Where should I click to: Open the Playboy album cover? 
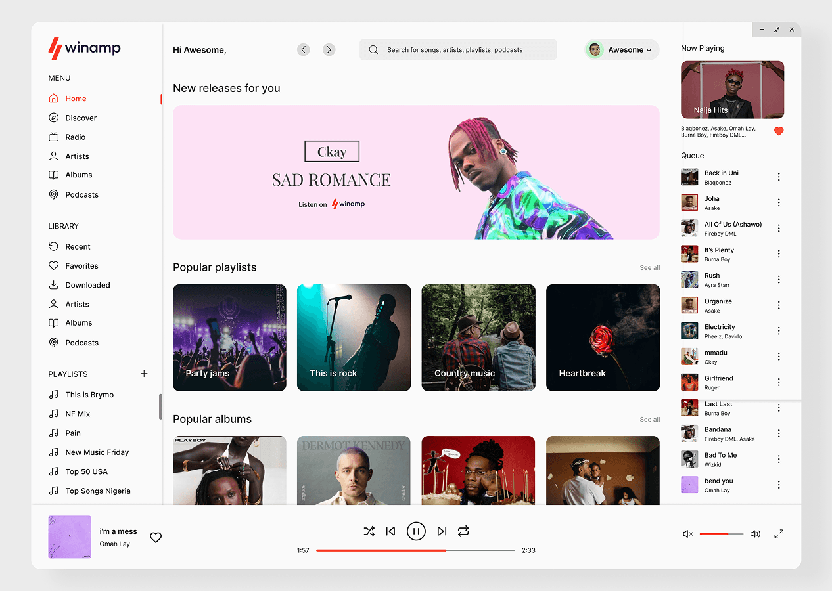coord(229,470)
